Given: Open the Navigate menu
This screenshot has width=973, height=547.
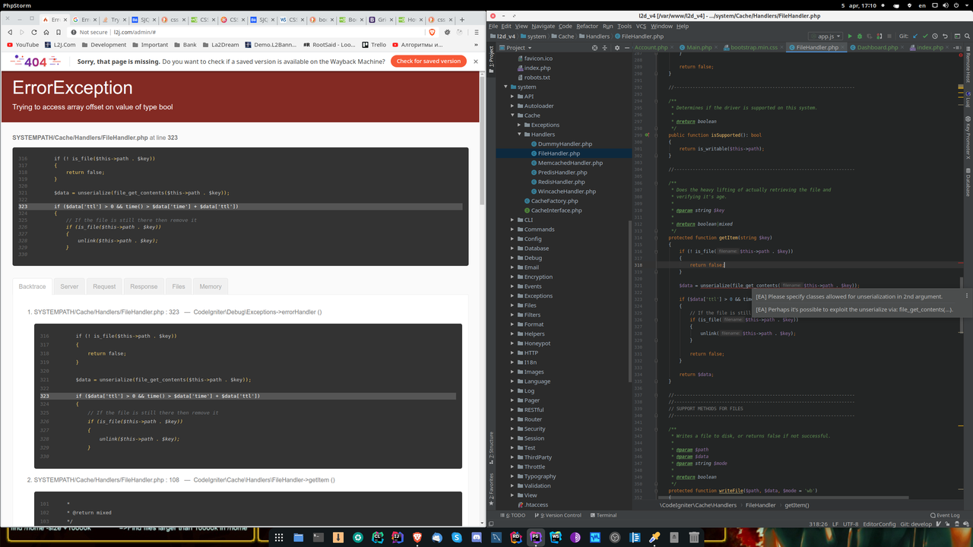Looking at the screenshot, I should 543,26.
